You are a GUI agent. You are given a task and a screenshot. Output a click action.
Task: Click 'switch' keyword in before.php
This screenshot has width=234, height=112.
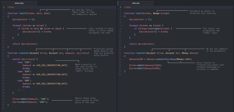[16, 59]
